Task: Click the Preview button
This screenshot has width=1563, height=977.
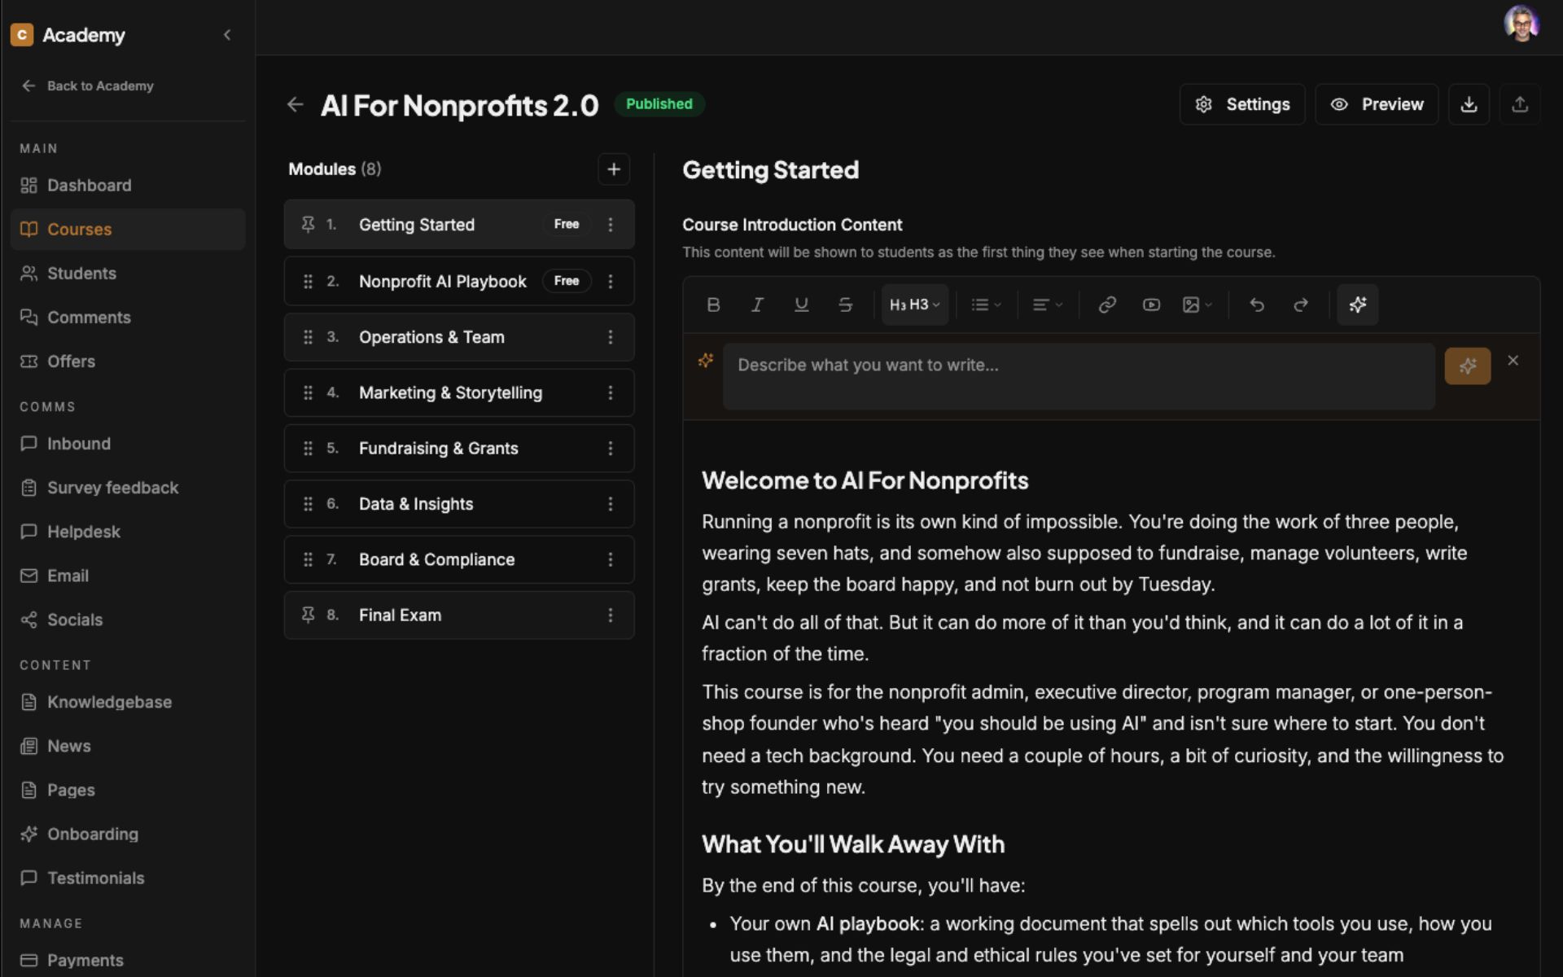Action: click(x=1377, y=104)
